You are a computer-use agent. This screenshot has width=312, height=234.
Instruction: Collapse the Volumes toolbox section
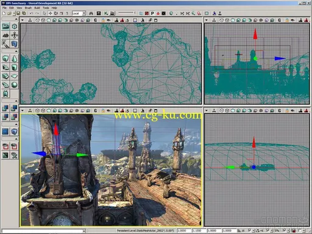coord(16,124)
